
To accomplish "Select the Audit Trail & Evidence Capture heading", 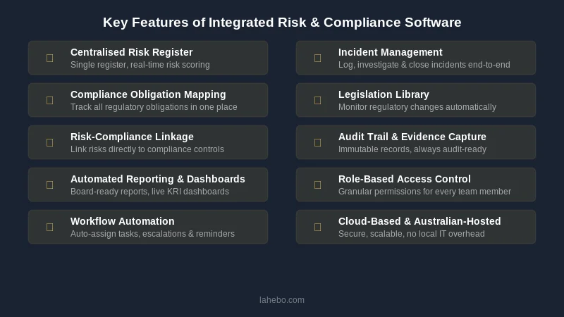I will point(412,137).
